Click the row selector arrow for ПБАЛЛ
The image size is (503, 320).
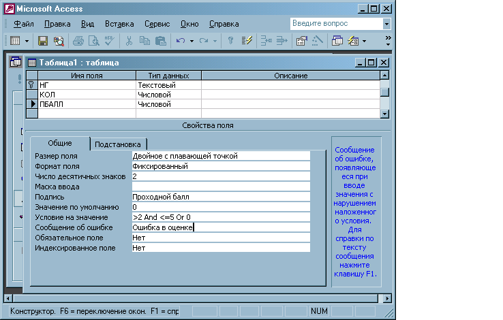point(32,104)
